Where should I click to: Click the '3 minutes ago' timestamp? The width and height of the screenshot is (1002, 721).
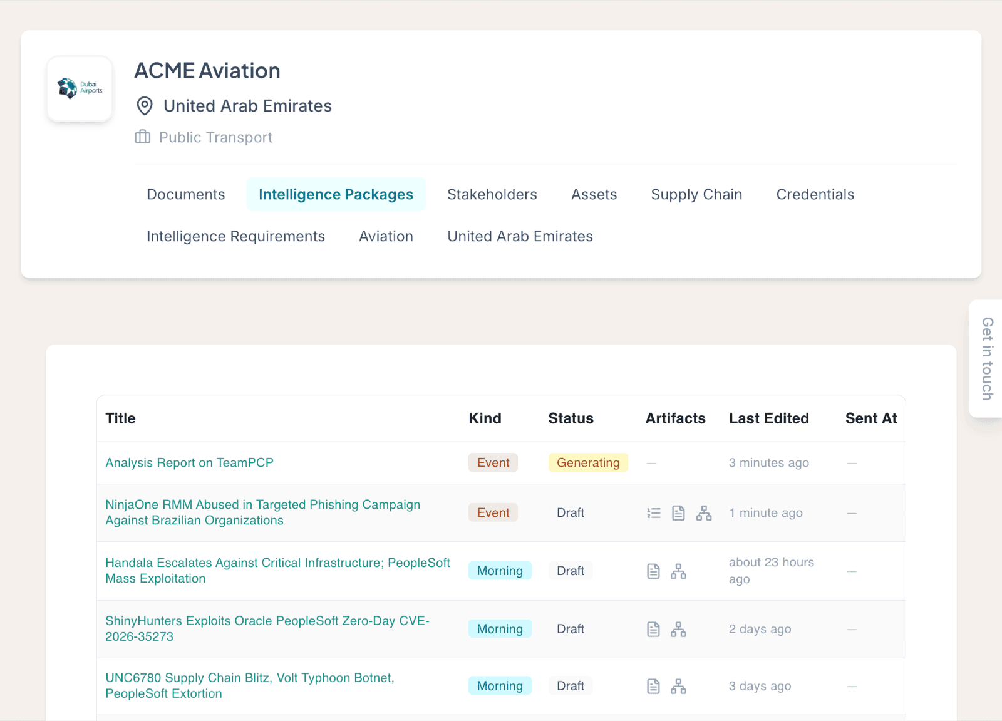769,462
